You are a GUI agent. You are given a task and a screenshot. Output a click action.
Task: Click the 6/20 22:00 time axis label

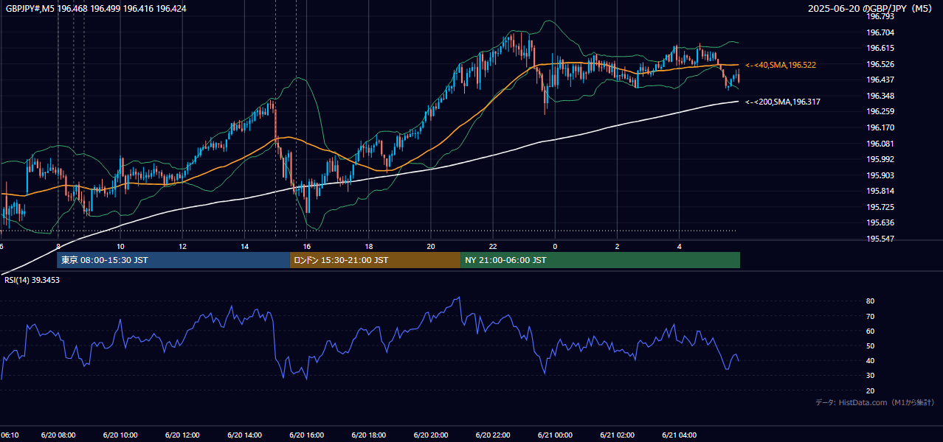pos(492,435)
